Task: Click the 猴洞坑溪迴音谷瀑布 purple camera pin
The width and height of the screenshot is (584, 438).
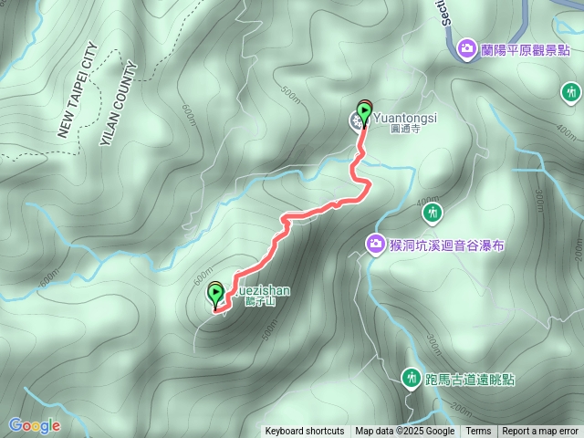Action: (376, 245)
